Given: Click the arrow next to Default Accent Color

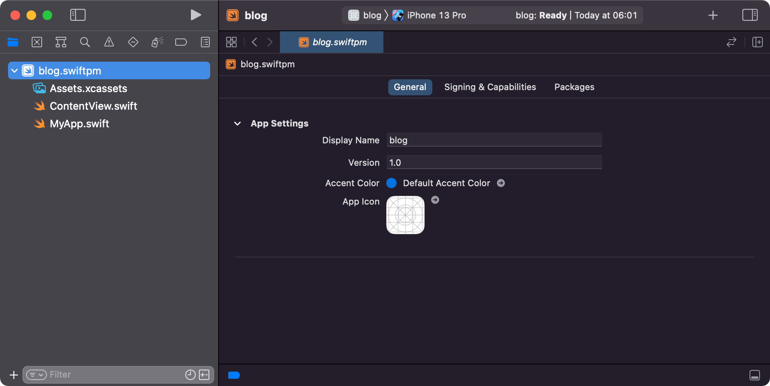Looking at the screenshot, I should 501,183.
